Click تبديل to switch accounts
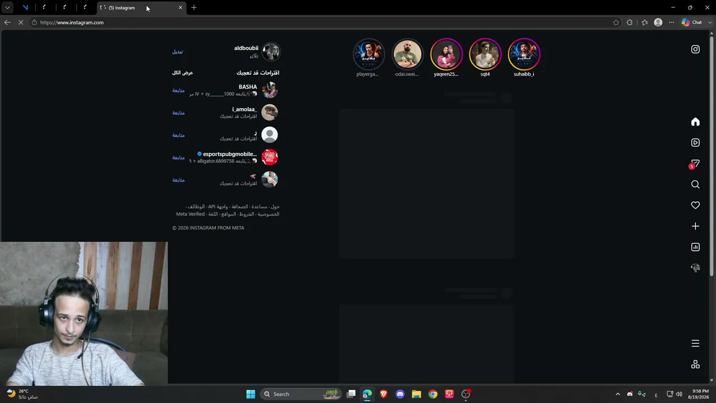Screen dimensions: 716x403 [177, 51]
